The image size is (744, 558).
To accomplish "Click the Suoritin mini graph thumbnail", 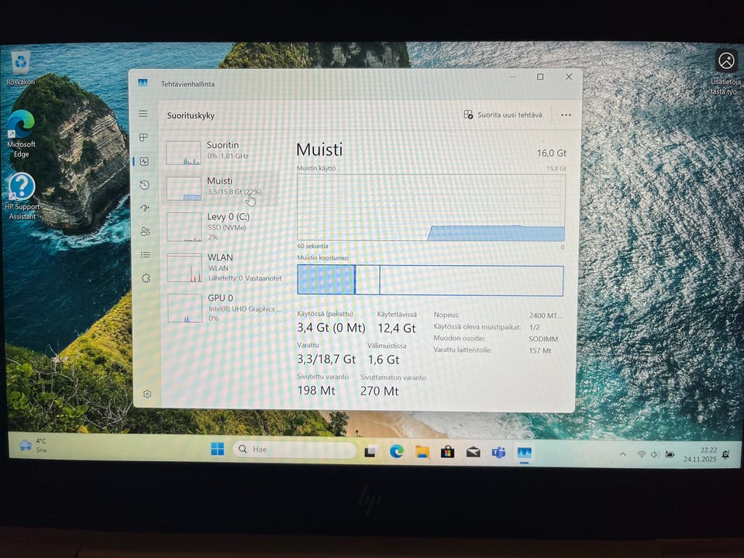I will click(x=183, y=153).
